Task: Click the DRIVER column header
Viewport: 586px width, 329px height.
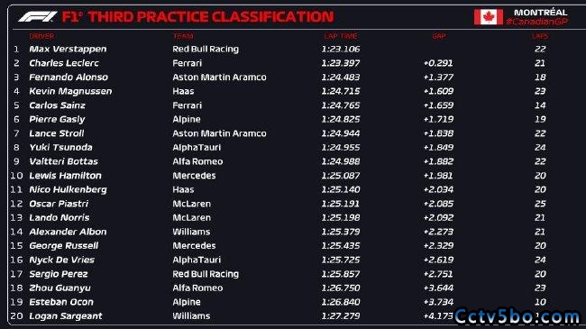Action: (41, 36)
